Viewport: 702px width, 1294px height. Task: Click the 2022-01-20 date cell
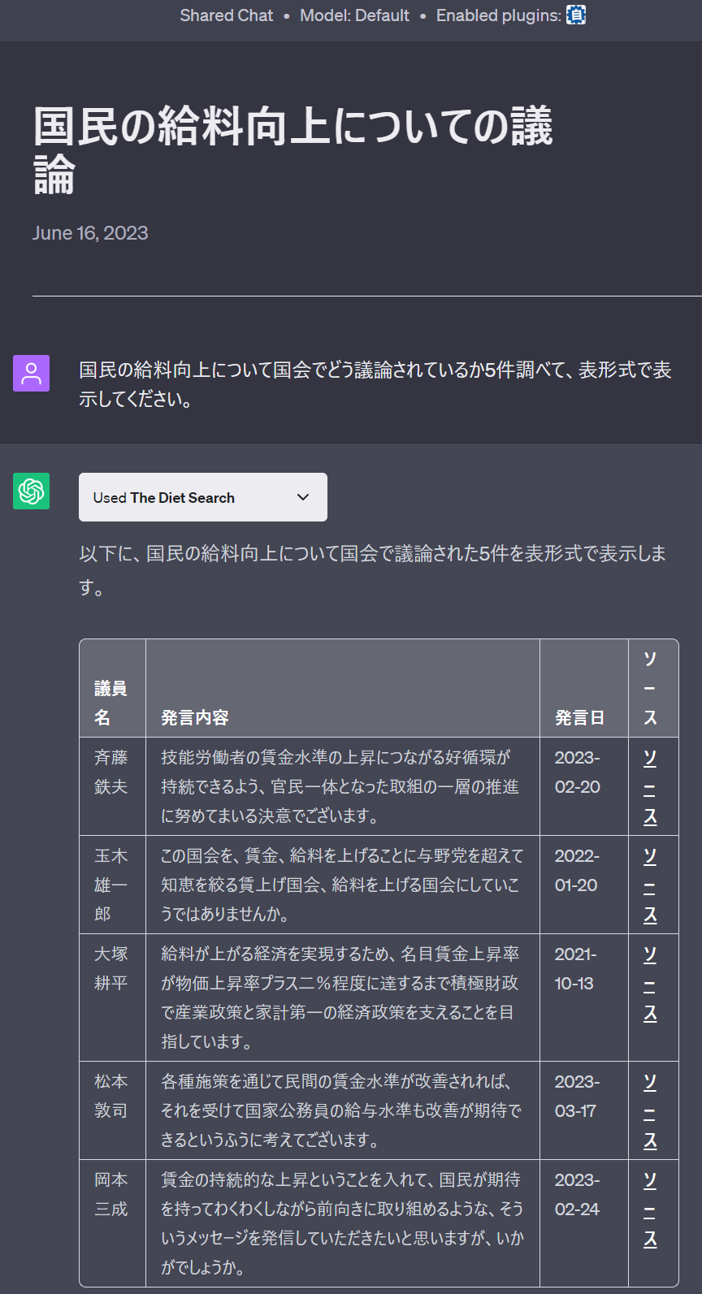coord(577,870)
